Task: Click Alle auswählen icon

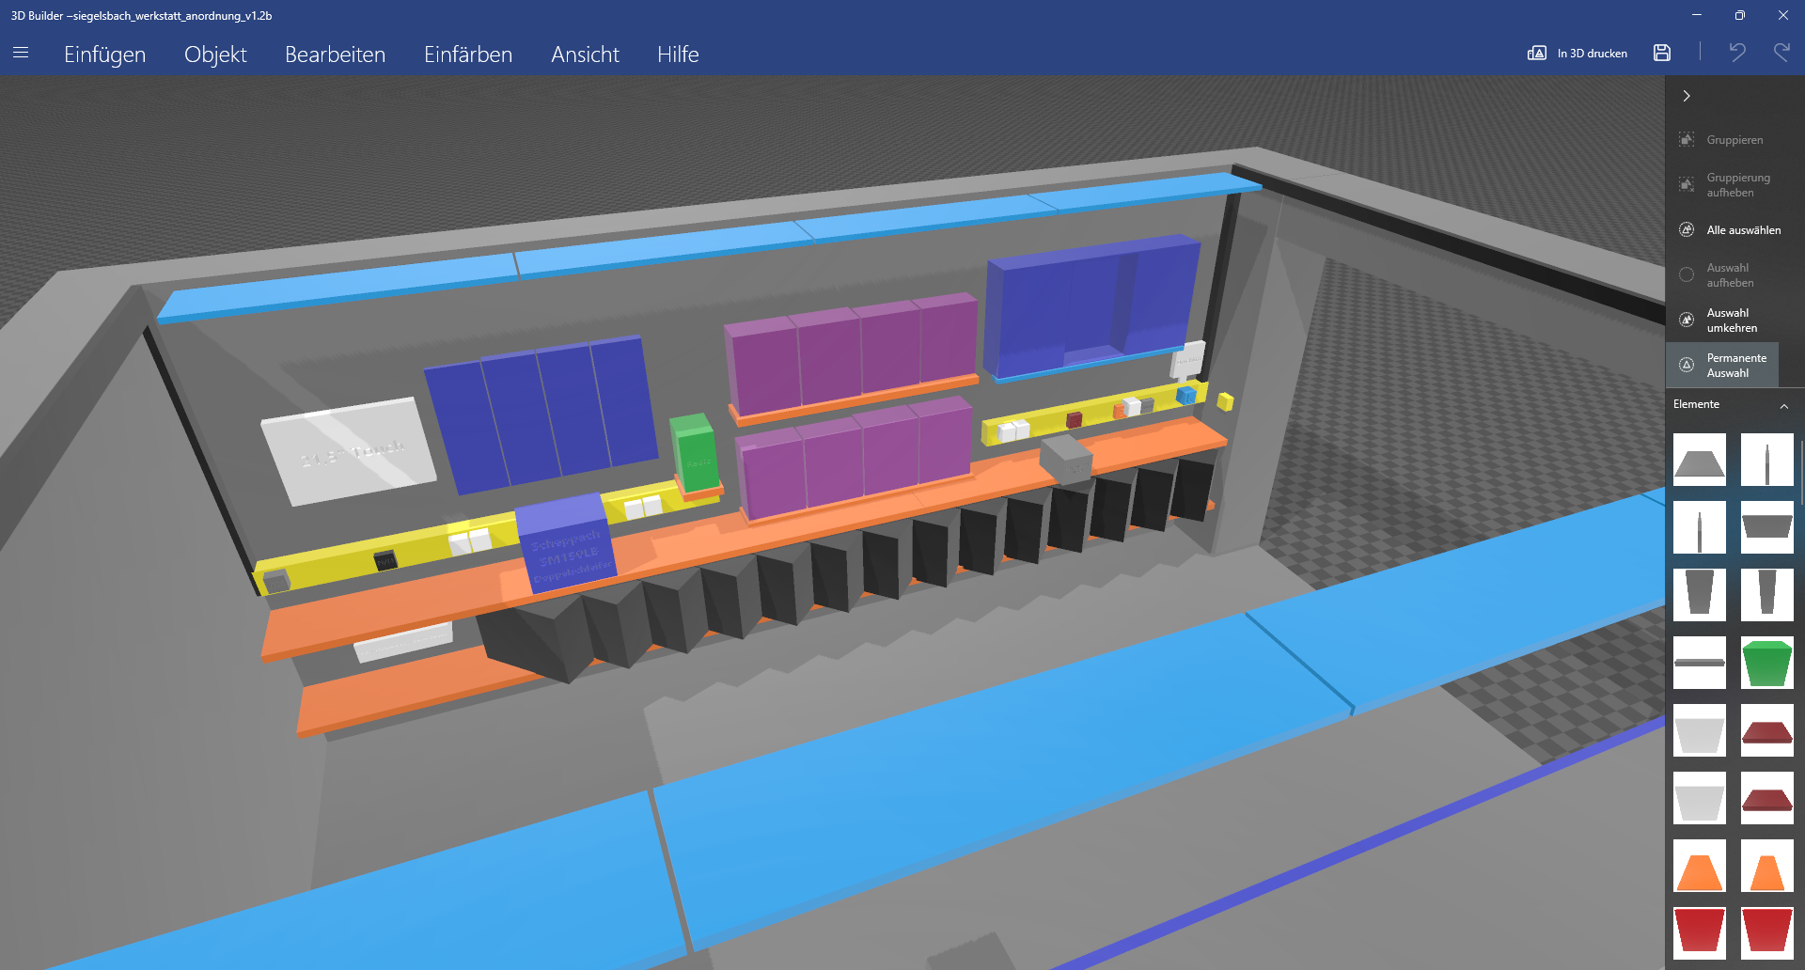Action: (1687, 230)
